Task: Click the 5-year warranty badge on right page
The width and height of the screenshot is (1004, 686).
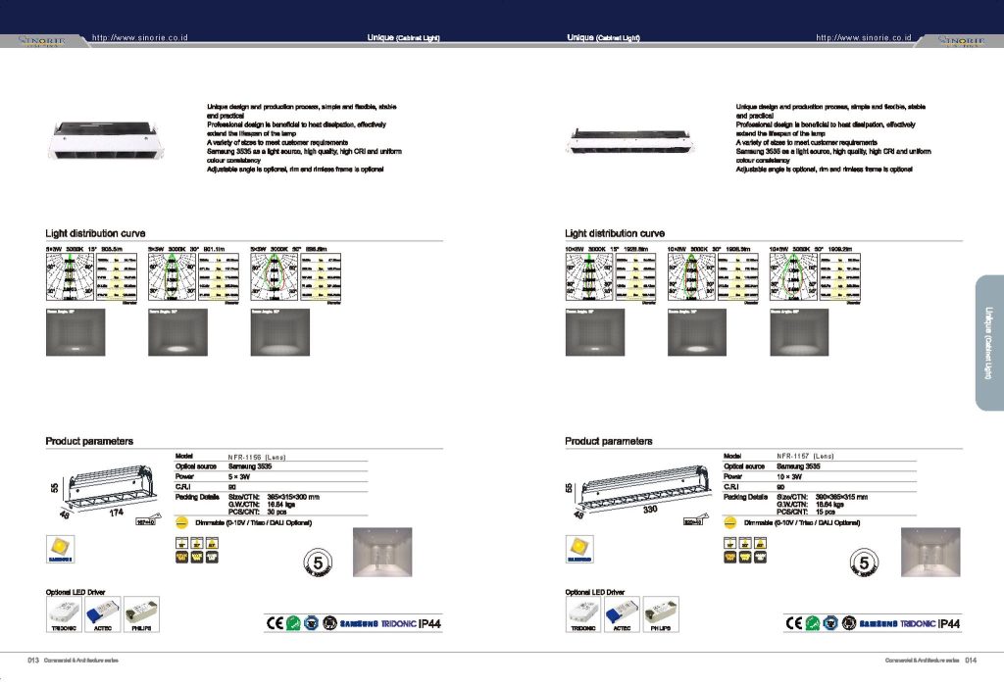Action: (x=862, y=563)
